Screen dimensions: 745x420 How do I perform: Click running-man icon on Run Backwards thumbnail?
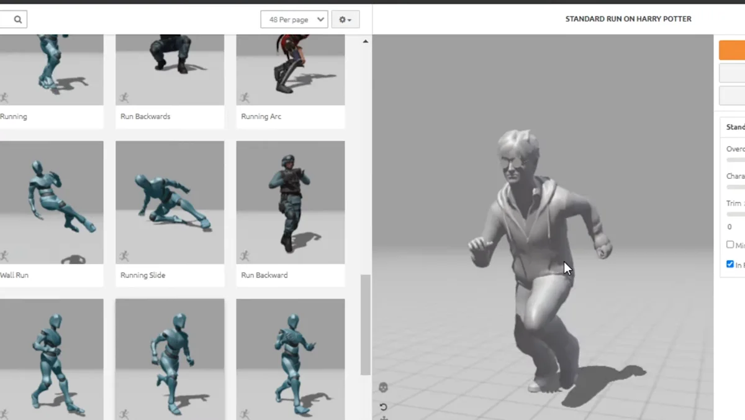coord(124,98)
